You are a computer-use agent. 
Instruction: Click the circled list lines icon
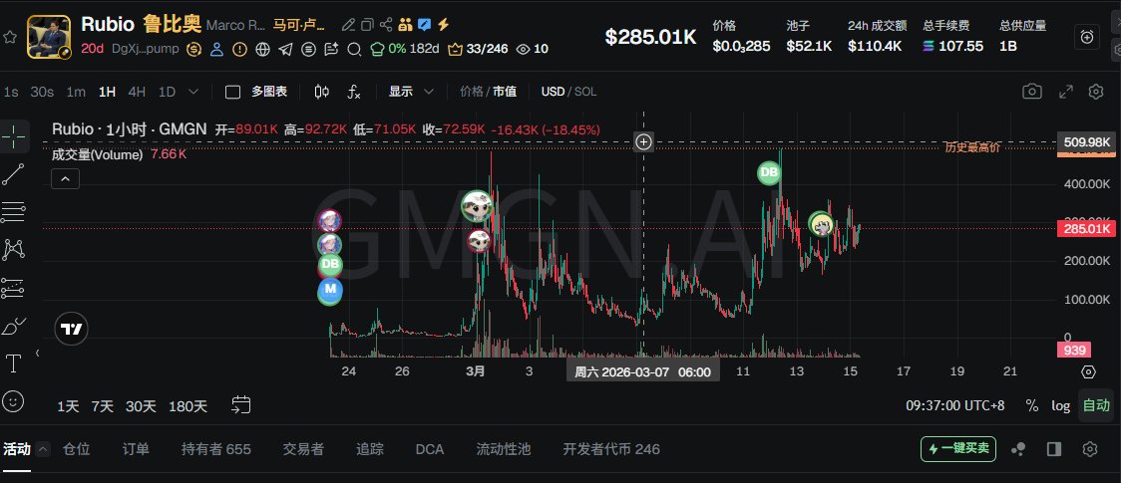[308, 49]
